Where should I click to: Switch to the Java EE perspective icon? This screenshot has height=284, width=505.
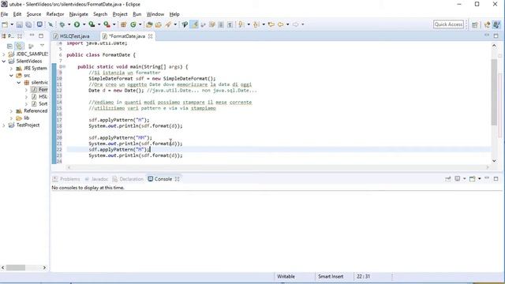tap(487, 24)
